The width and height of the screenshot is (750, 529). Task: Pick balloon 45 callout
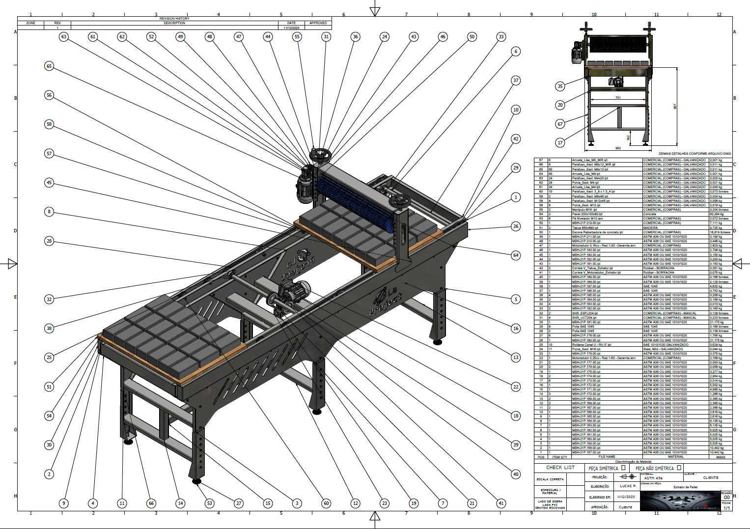49,183
